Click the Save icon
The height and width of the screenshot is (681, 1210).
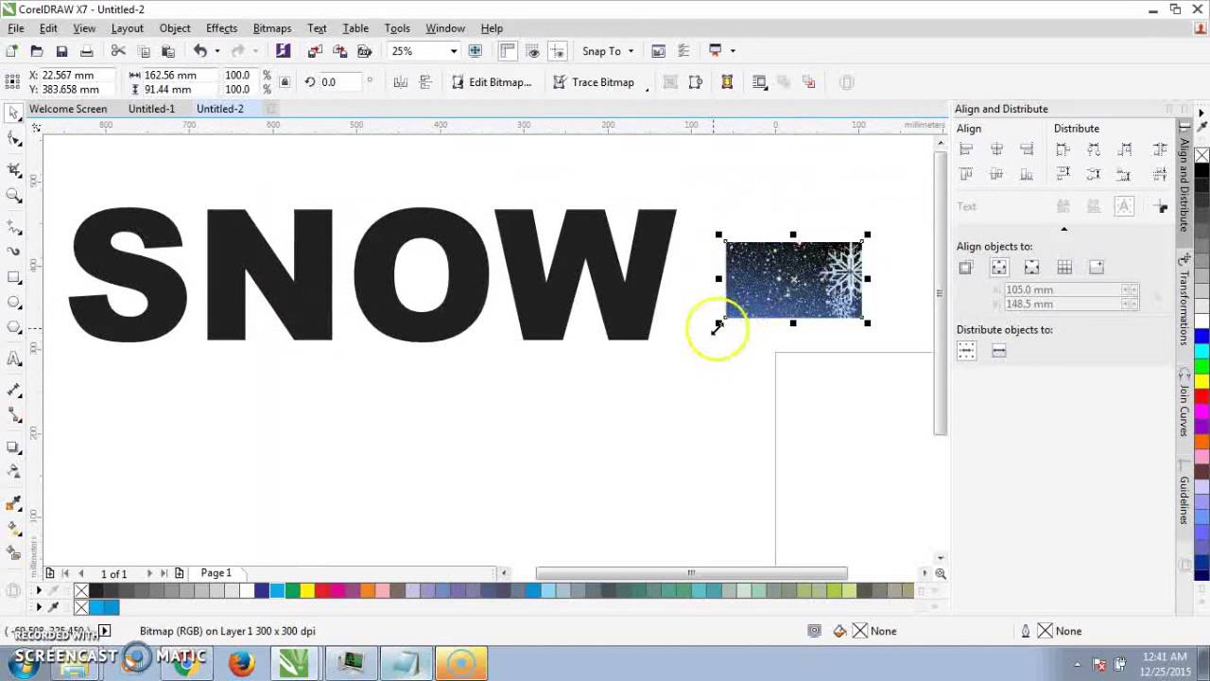pyautogui.click(x=61, y=51)
